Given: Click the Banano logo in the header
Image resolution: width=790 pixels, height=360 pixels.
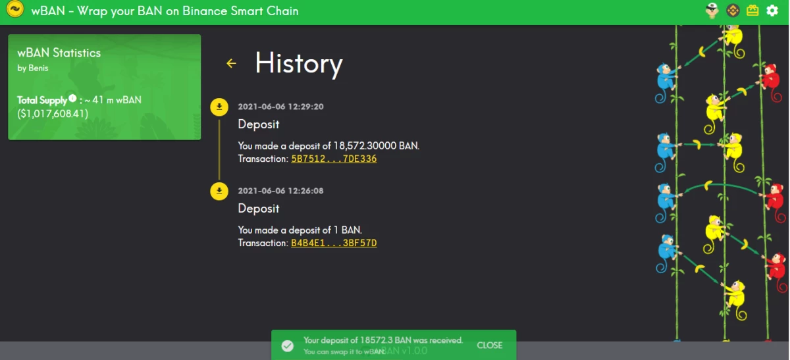Looking at the screenshot, I should pos(14,10).
